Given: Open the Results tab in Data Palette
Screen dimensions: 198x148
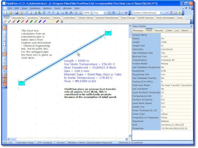Looking at the screenshot, I should (x=159, y=30).
